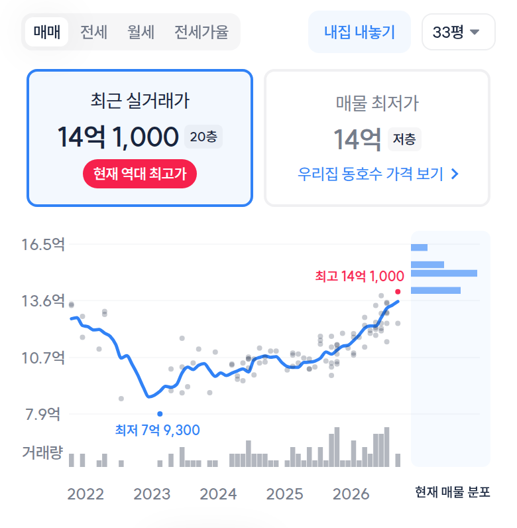Click the chevron after 가격 보기
517x528 pixels.
pos(455,174)
